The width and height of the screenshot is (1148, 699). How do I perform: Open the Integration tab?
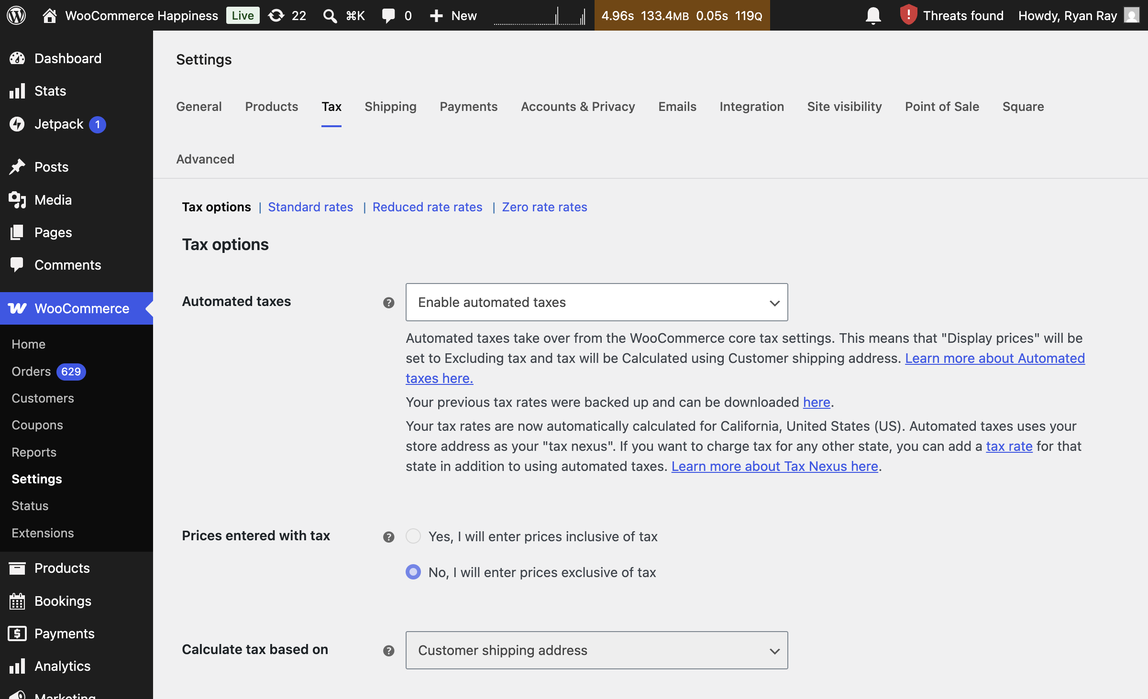[752, 107]
